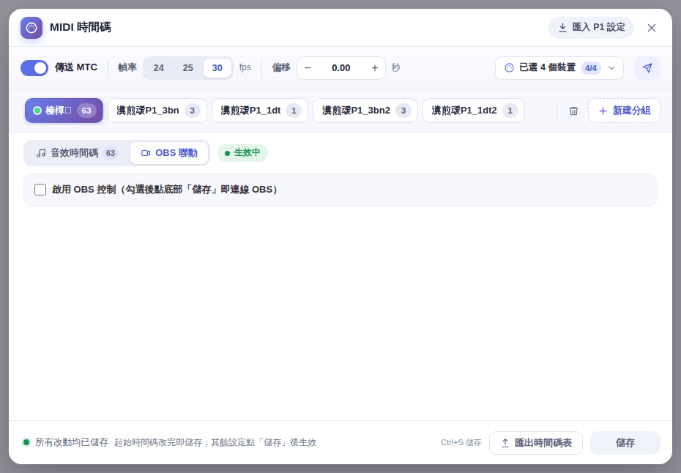The height and width of the screenshot is (473, 681).
Task: Decrease offset with the minus button
Action: [x=308, y=68]
